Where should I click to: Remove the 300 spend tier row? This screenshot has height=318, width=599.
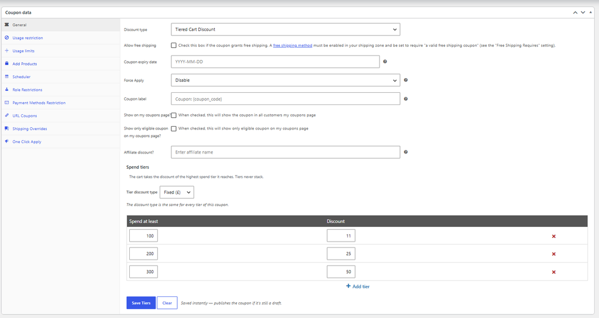(553, 272)
